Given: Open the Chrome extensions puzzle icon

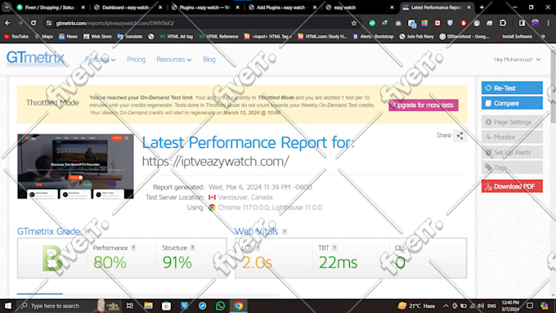Looking at the screenshot, I should (503, 23).
